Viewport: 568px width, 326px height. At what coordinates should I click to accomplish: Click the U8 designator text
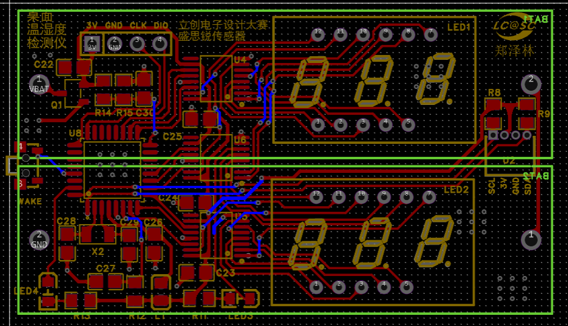(x=75, y=133)
